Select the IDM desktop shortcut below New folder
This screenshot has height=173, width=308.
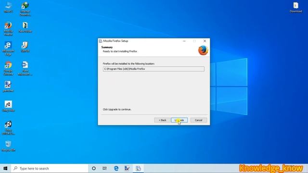pos(25,47)
